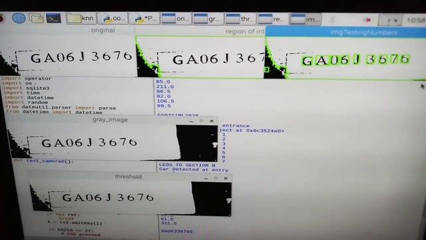426x240 pixels.
Task: Maximize the gray_image window
Action: 201,121
